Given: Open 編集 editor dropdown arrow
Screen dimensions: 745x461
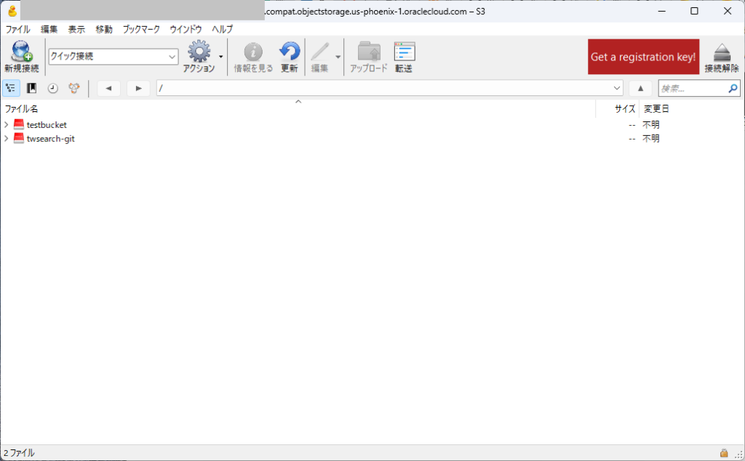Looking at the screenshot, I should pos(338,57).
